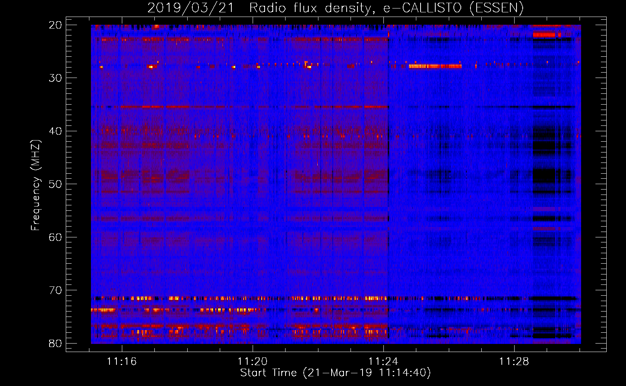Click the 'Frequency (MHZ)' y-axis label
Screen dimensions: 626x386
tap(36, 185)
